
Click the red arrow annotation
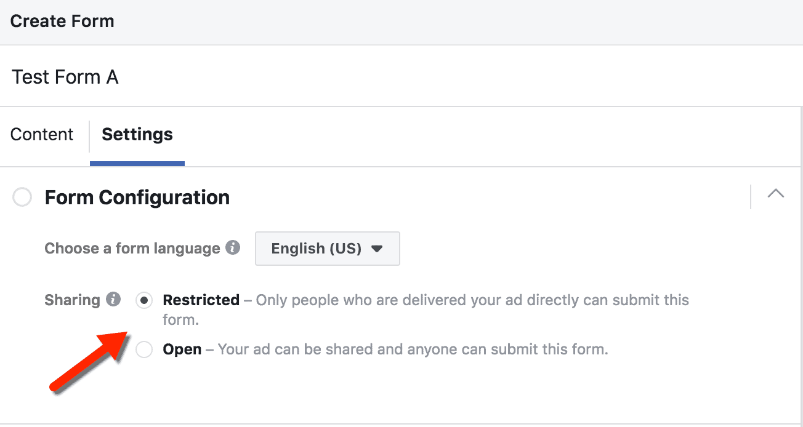coord(89,362)
